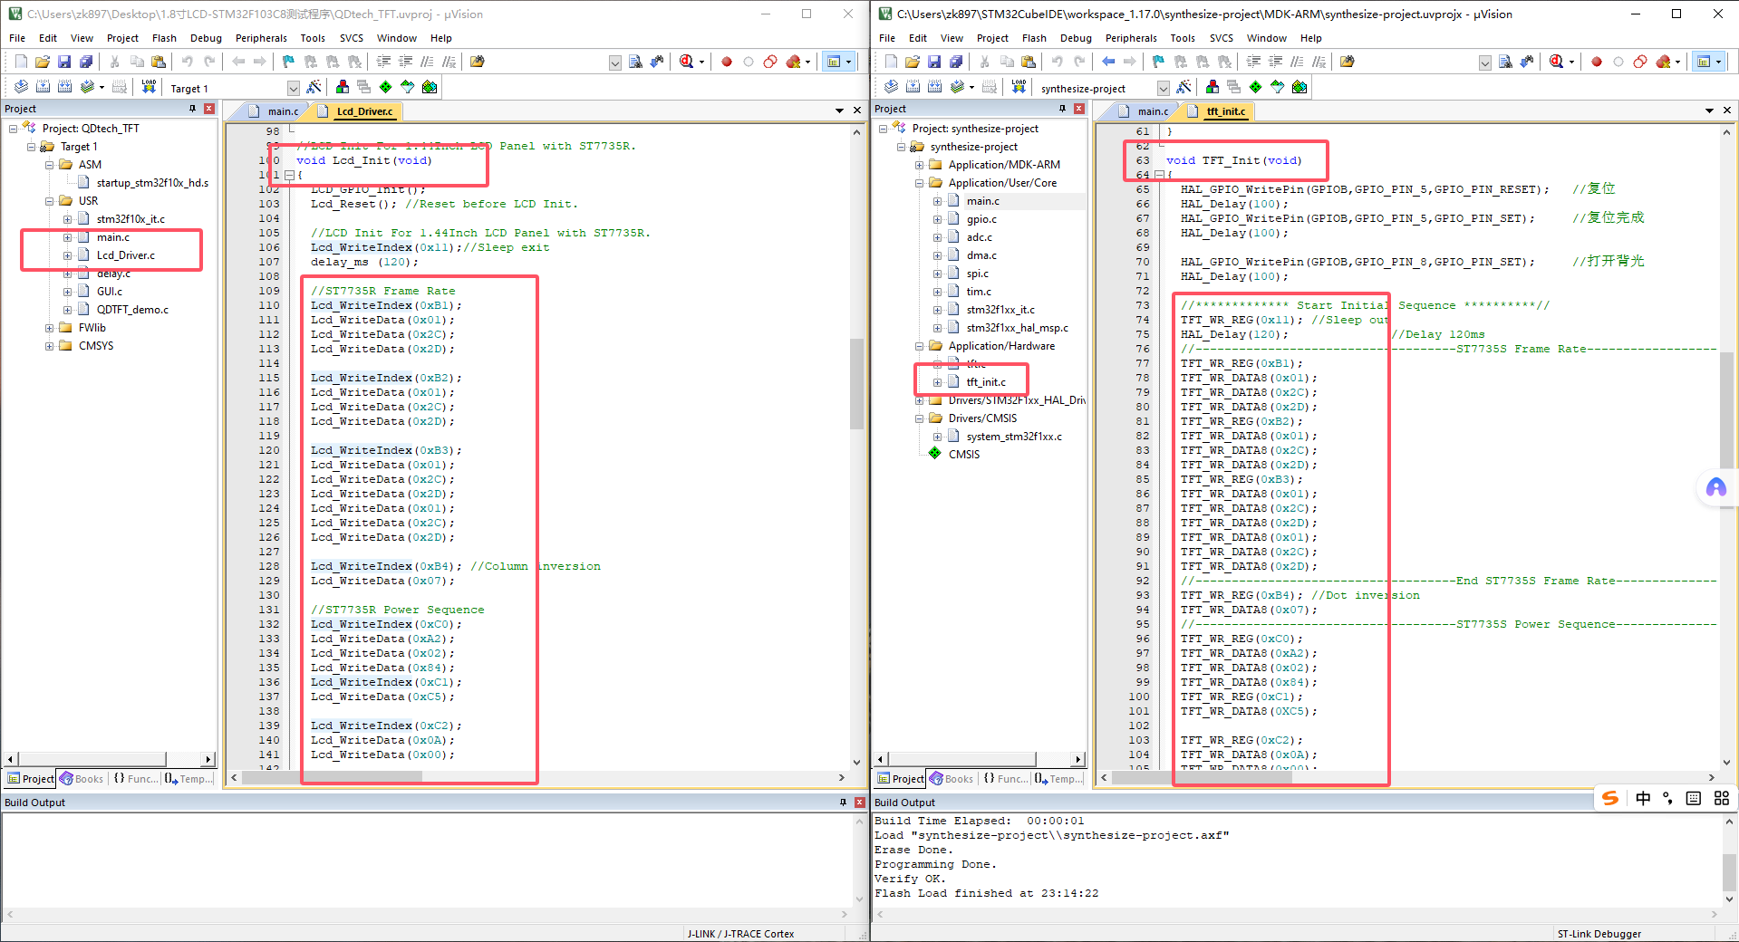
Task: Click Sogou input method S icon
Action: (1610, 798)
